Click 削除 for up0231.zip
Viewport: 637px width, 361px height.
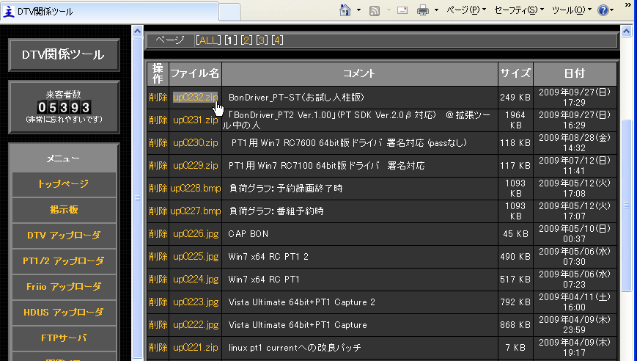pos(158,120)
